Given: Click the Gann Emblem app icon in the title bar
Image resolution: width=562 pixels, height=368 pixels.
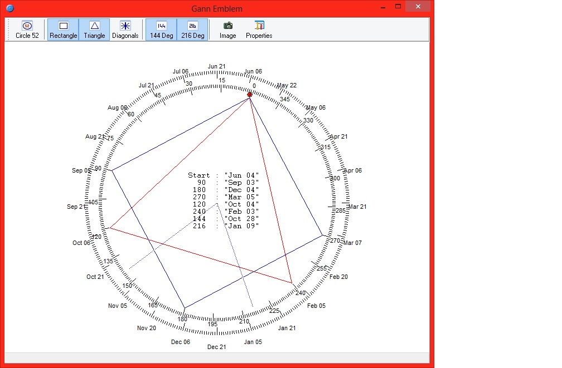Looking at the screenshot, I should [9, 8].
